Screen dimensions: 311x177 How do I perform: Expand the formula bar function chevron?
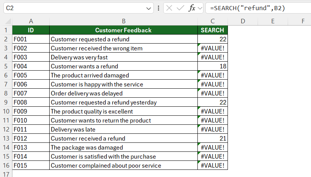tap(200, 8)
